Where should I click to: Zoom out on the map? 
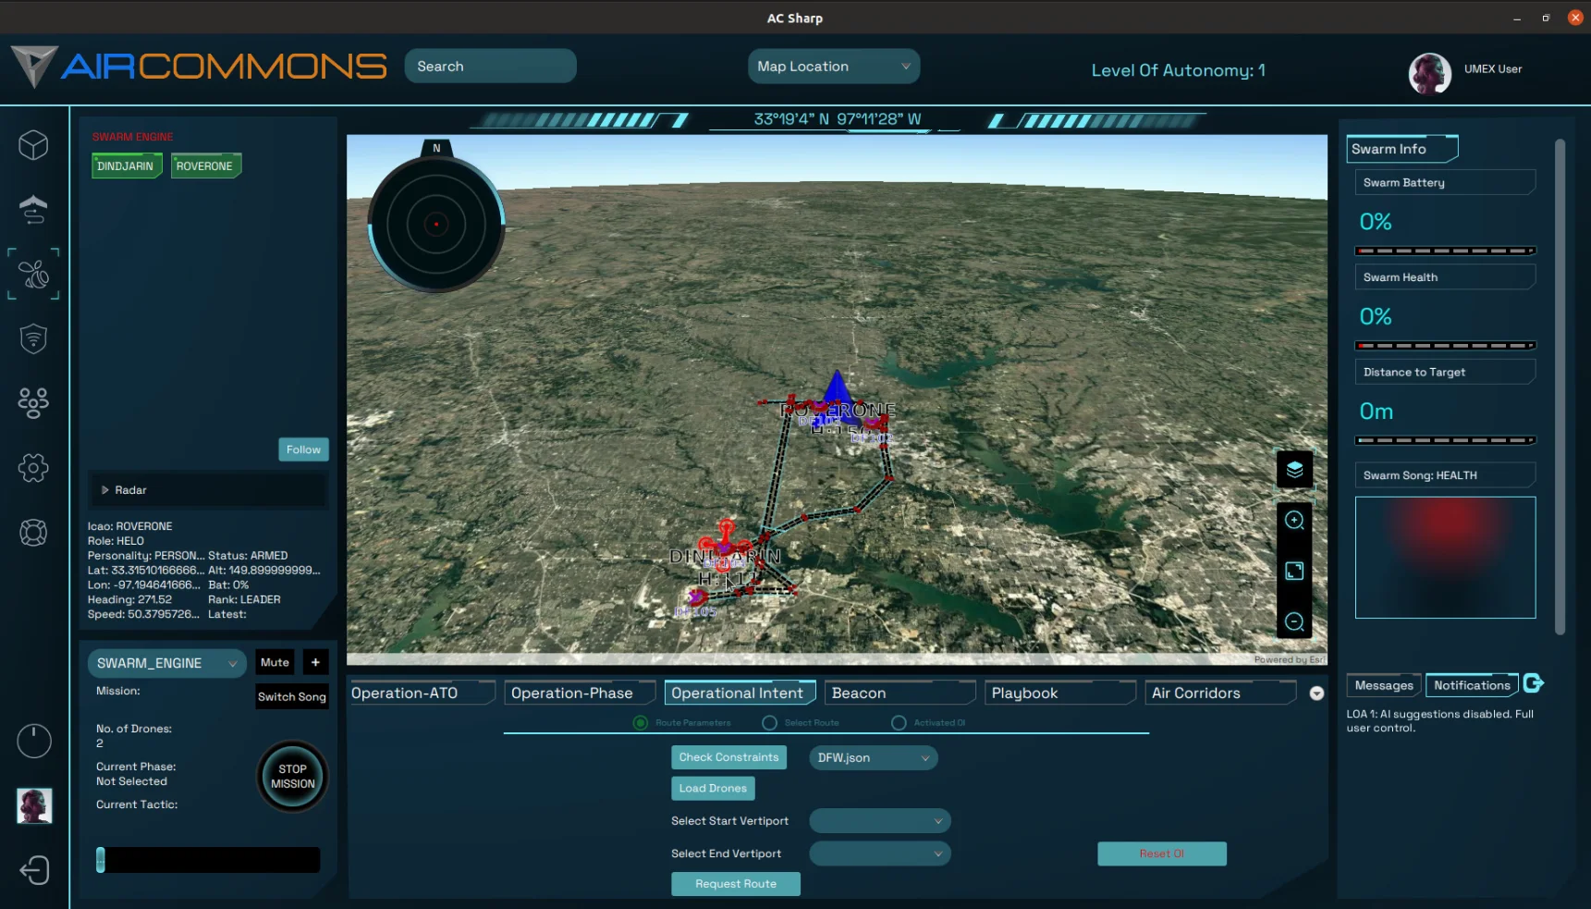1294,622
